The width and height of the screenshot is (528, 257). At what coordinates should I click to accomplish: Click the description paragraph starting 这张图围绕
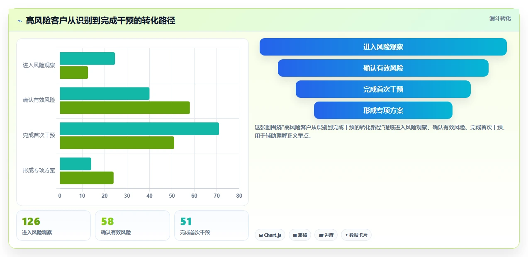[380, 131]
